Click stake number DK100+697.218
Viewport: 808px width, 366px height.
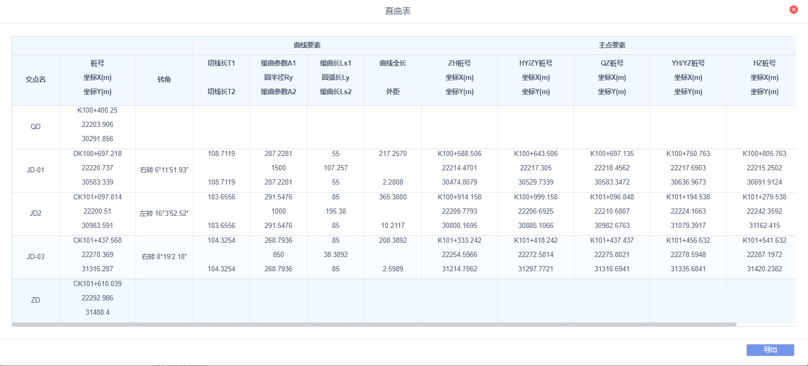(x=97, y=154)
